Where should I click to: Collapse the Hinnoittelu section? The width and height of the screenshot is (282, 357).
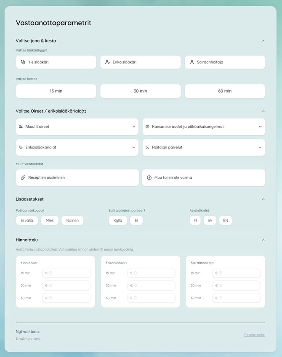(x=263, y=240)
